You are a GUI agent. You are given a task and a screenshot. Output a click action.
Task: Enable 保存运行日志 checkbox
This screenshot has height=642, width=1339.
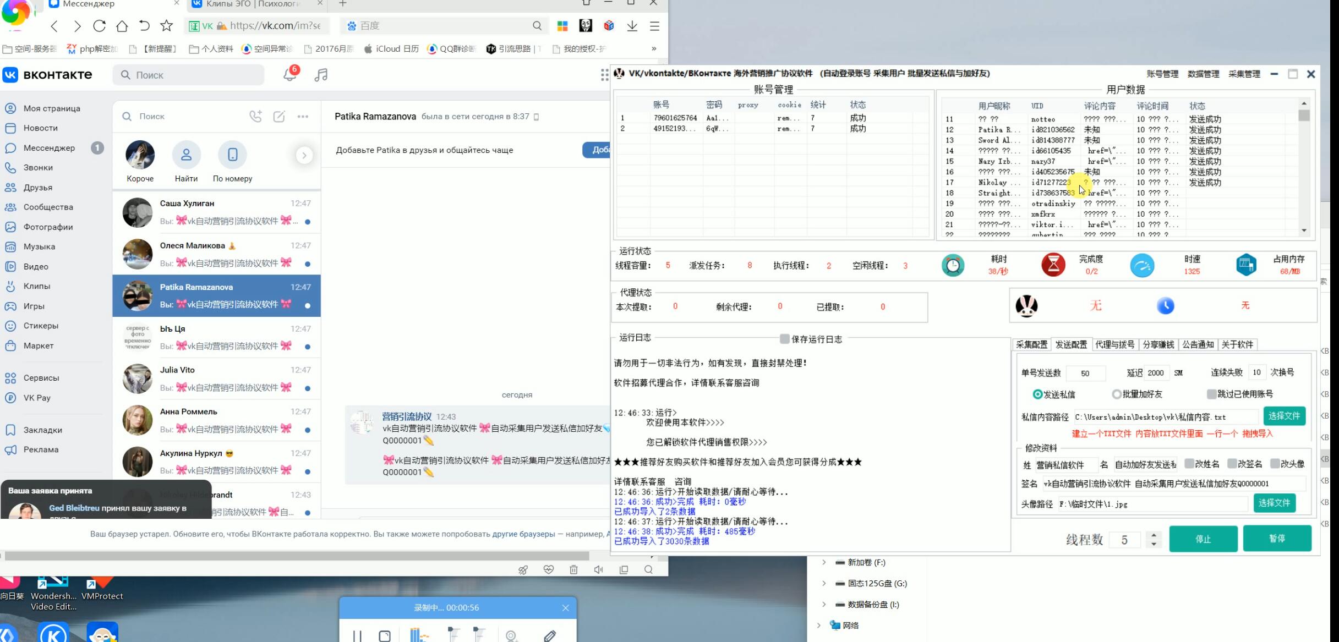coord(785,339)
